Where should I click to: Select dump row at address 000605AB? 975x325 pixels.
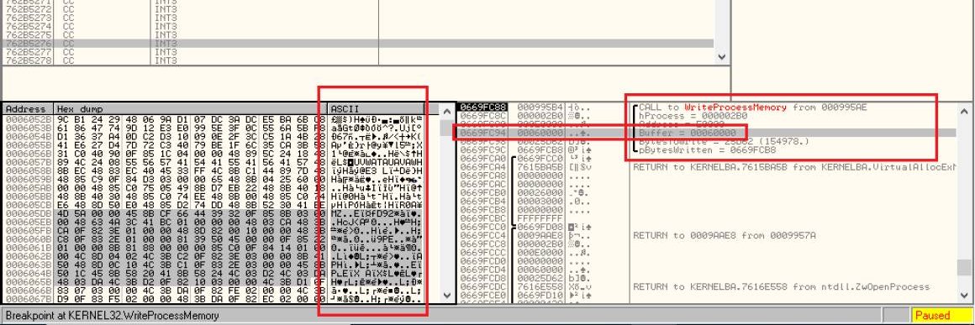(213, 187)
